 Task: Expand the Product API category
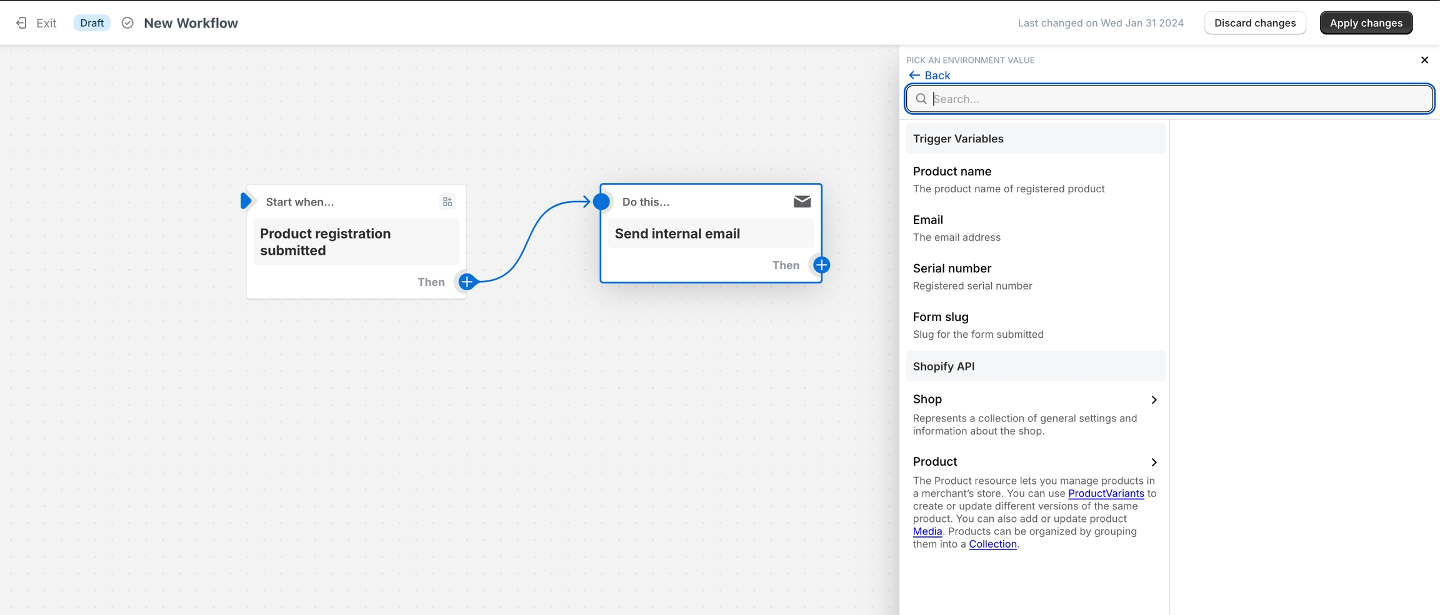click(x=1034, y=462)
